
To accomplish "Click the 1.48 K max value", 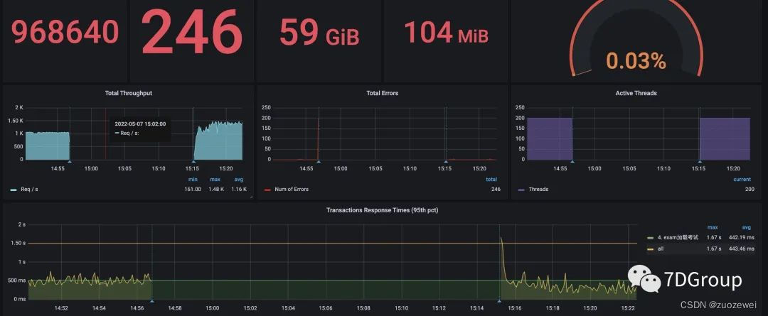I will tap(215, 190).
